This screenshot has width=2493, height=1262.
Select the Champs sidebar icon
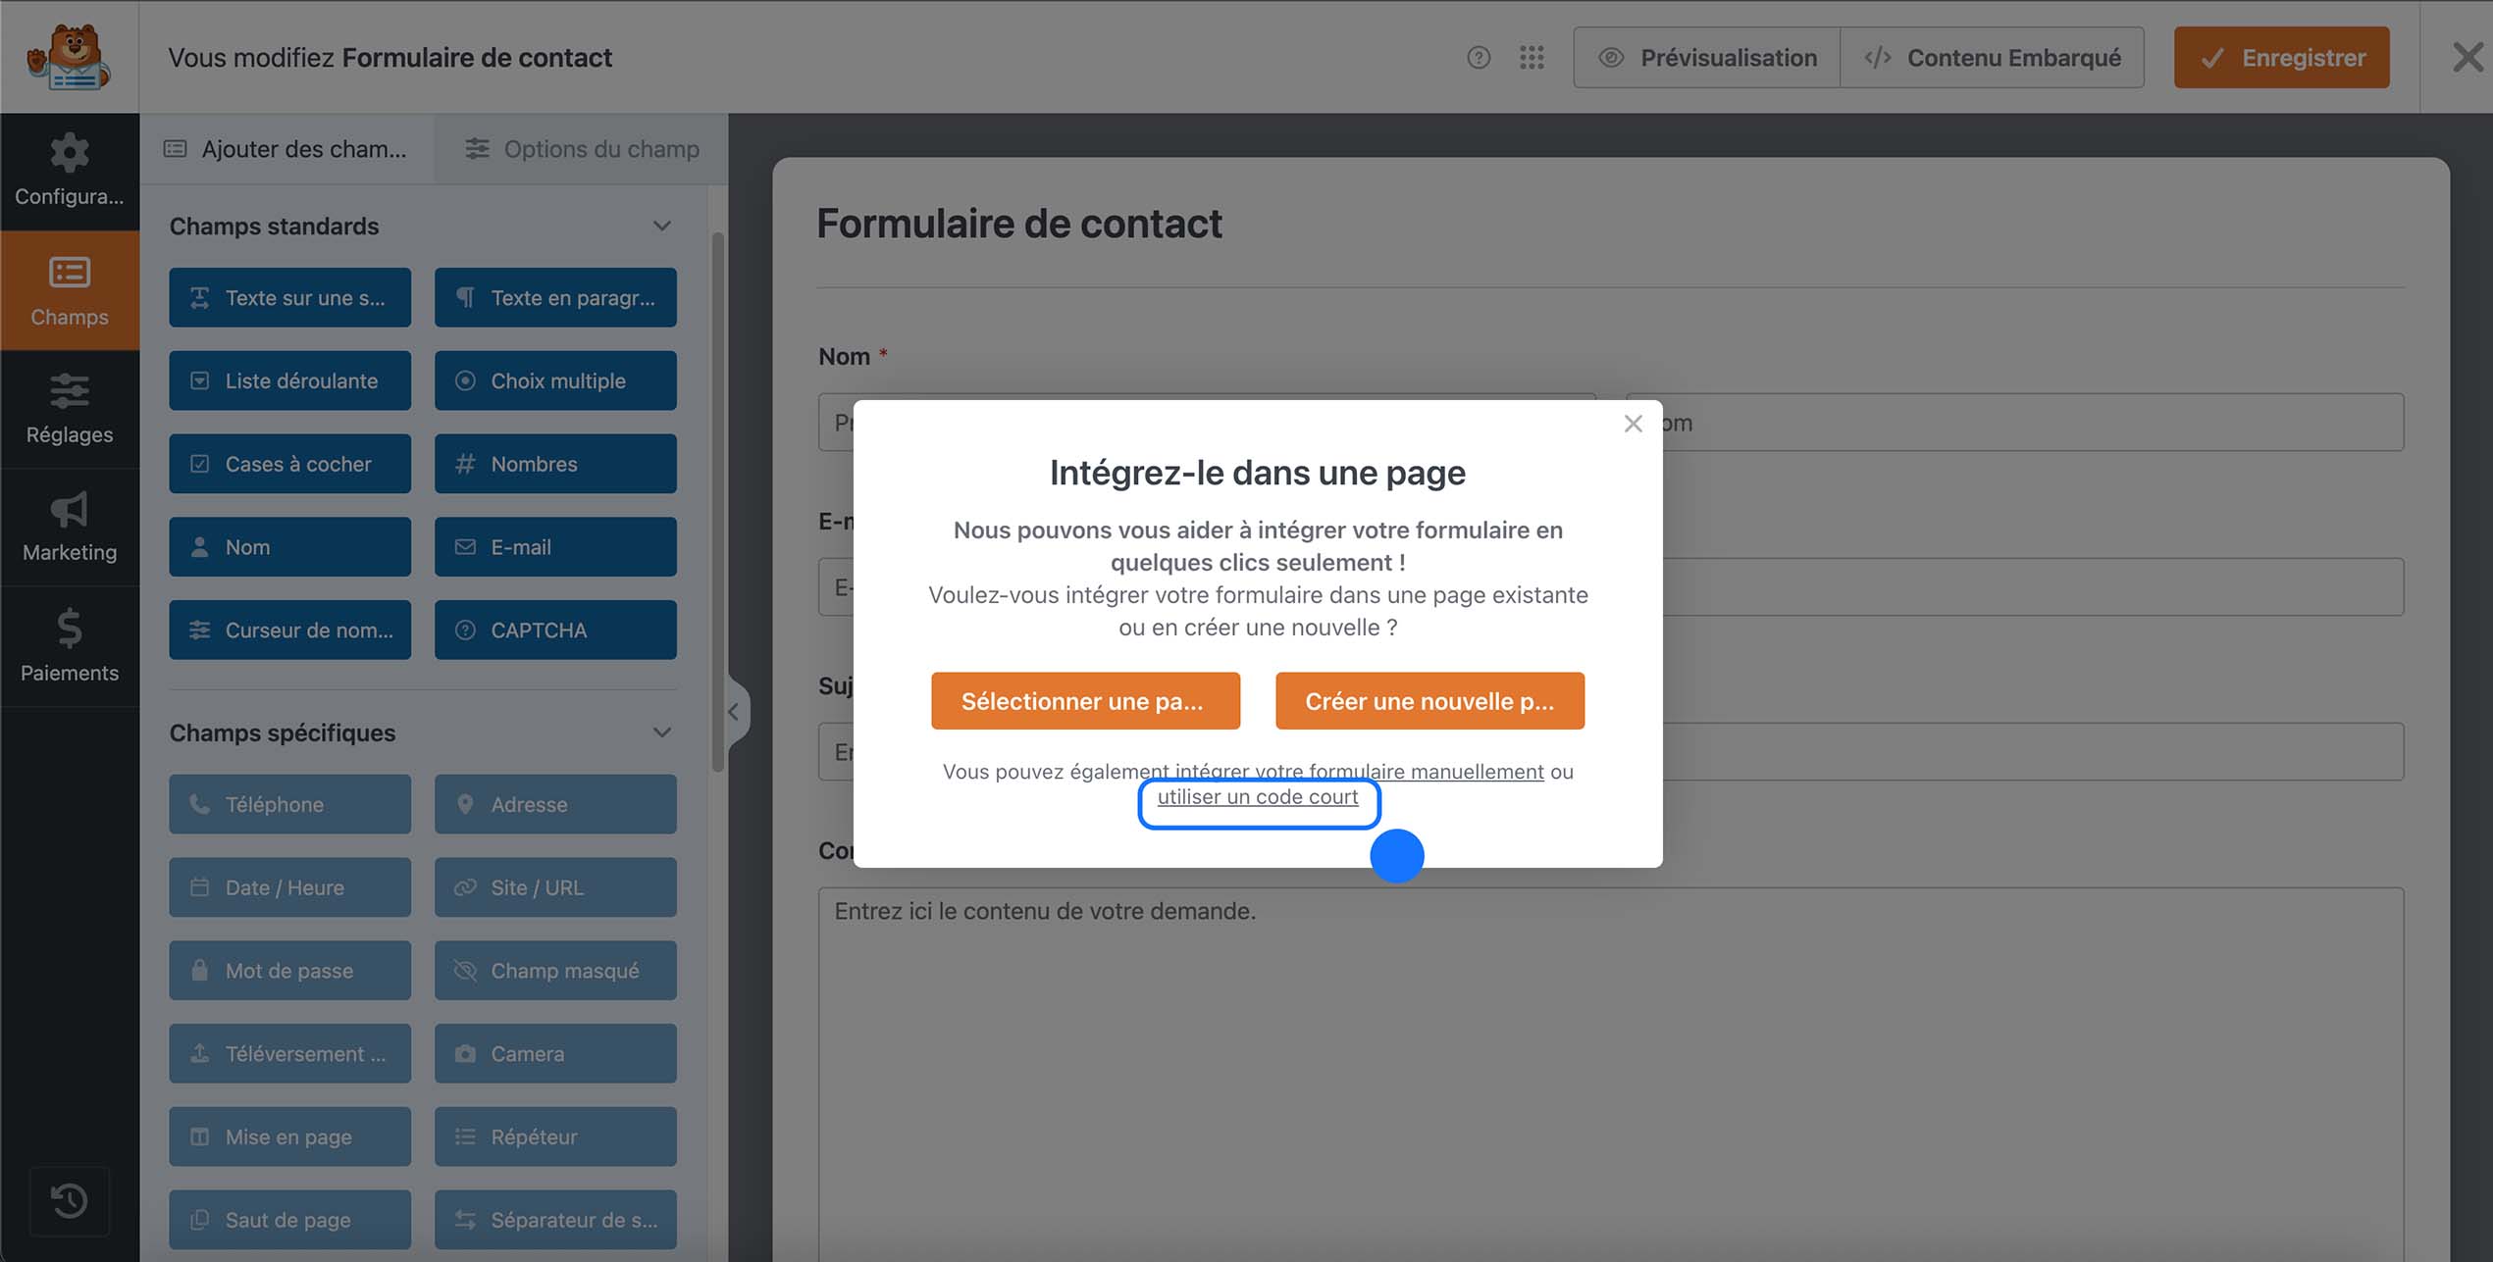click(x=70, y=291)
